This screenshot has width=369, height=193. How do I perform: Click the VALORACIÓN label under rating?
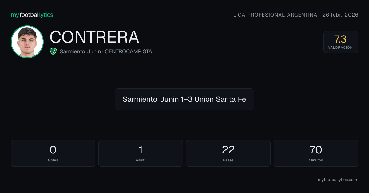click(340, 47)
